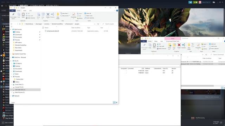This screenshot has width=225, height=126.
Task: Go up one folder level in plugins window
Action: (20, 24)
